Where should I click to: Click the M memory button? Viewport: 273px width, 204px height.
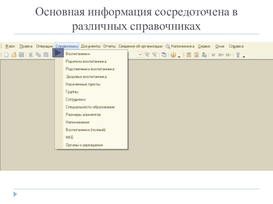tap(213, 55)
